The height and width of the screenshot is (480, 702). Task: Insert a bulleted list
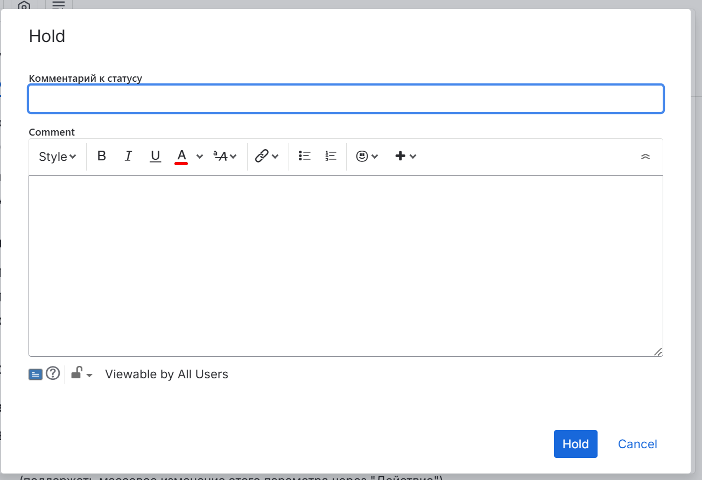coord(305,156)
